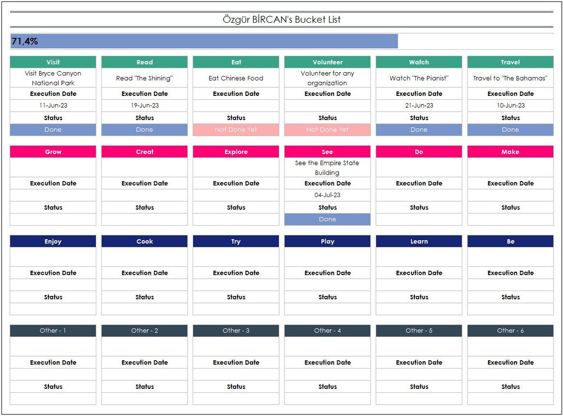Click the empty status cell under Learn

pyautogui.click(x=418, y=309)
